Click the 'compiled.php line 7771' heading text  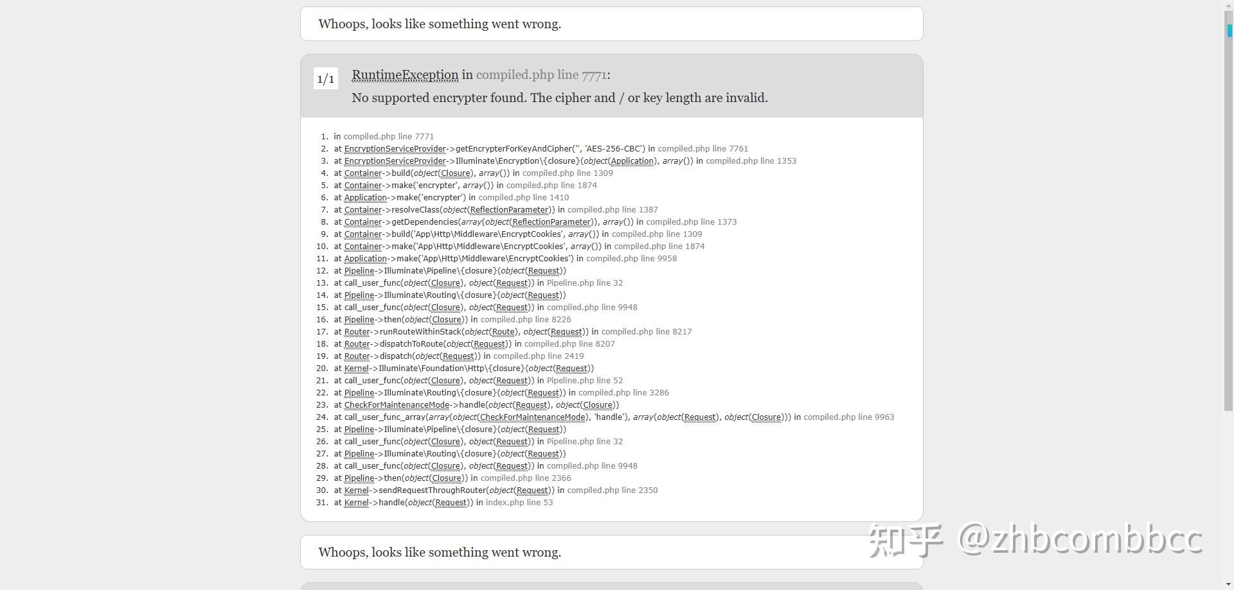541,75
